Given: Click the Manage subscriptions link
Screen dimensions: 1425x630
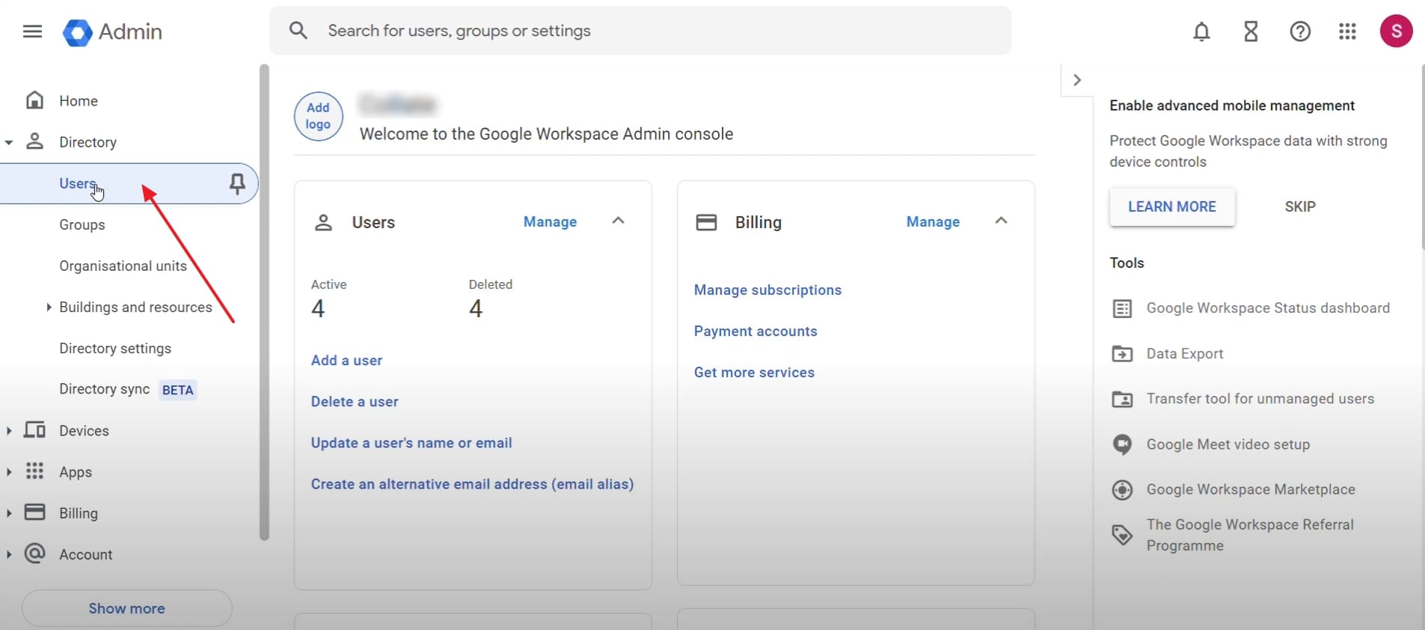Looking at the screenshot, I should 767,290.
